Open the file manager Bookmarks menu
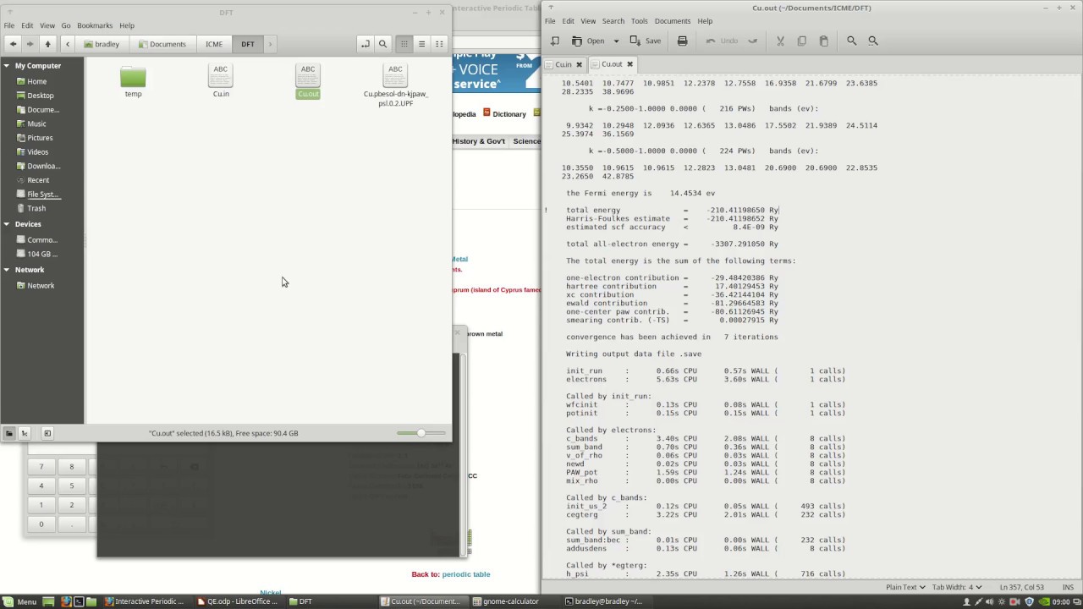The image size is (1083, 609). pyautogui.click(x=95, y=26)
